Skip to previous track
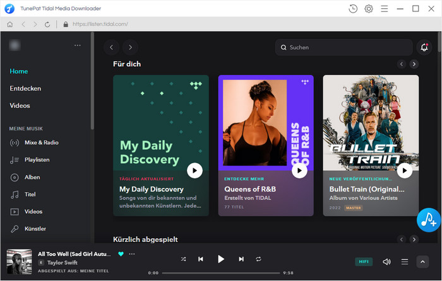The height and width of the screenshot is (281, 442). [201, 259]
